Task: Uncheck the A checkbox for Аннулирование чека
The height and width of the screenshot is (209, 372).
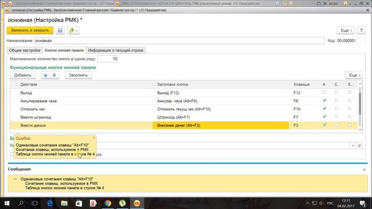Action: pyautogui.click(x=324, y=100)
